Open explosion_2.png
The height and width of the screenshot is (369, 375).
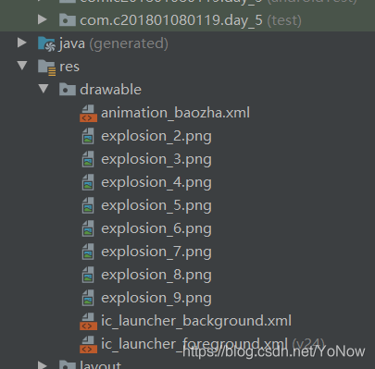(156, 137)
